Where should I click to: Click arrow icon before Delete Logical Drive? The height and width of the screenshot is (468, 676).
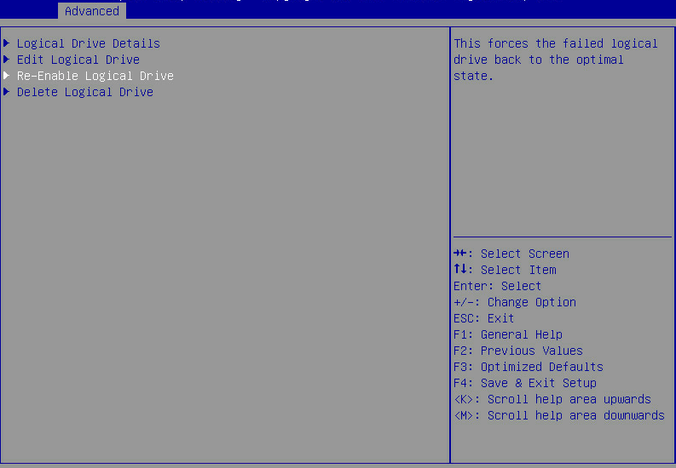click(7, 91)
